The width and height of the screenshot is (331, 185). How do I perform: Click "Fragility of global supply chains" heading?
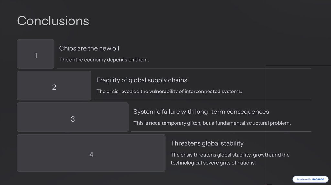tap(142, 80)
